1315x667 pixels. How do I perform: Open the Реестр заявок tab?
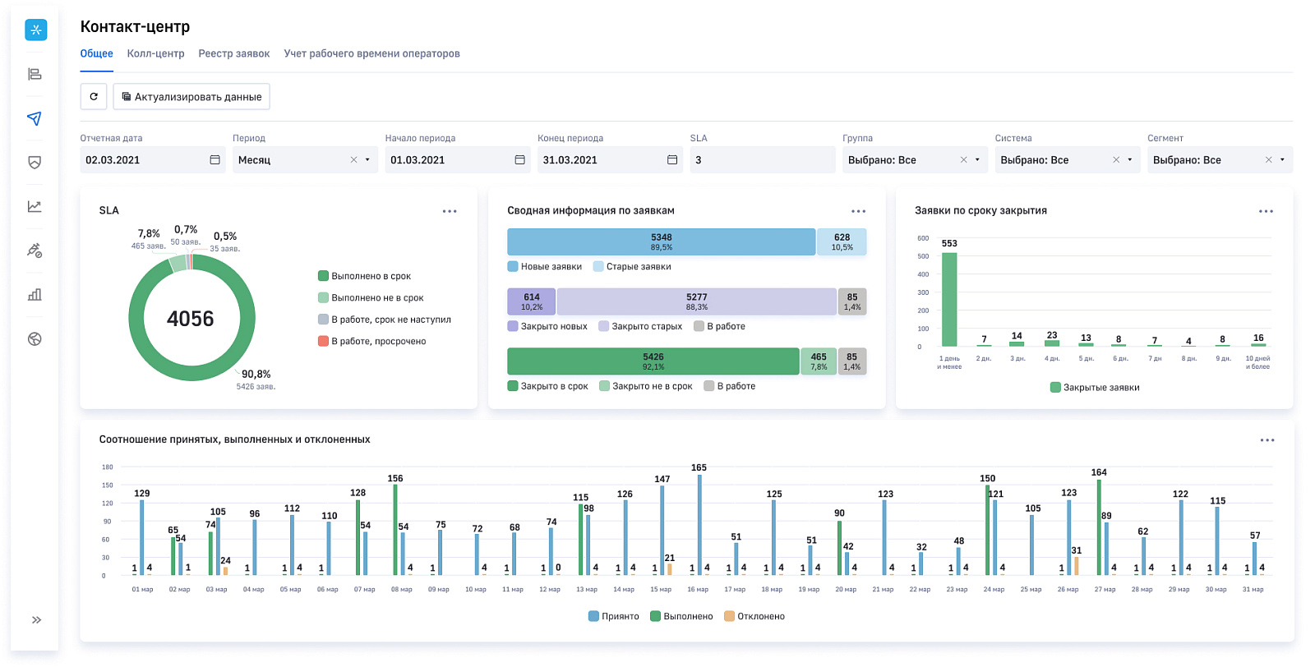234,53
